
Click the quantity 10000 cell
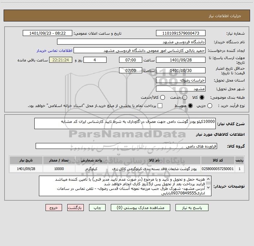coord(59,169)
